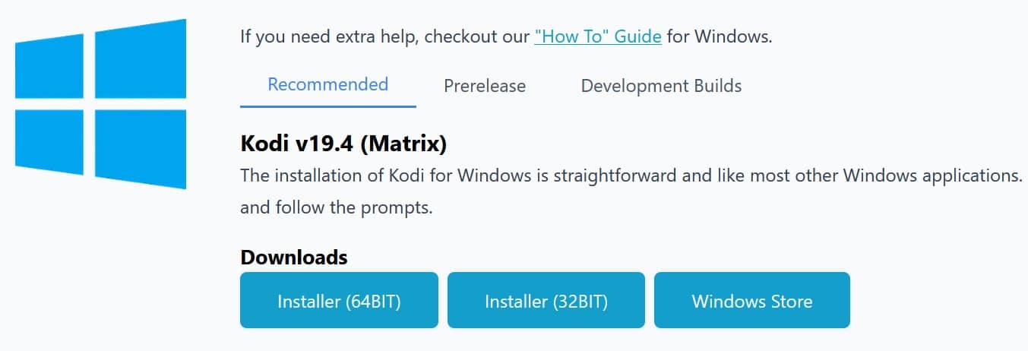
Task: Select the Recommended tab
Action: (328, 84)
